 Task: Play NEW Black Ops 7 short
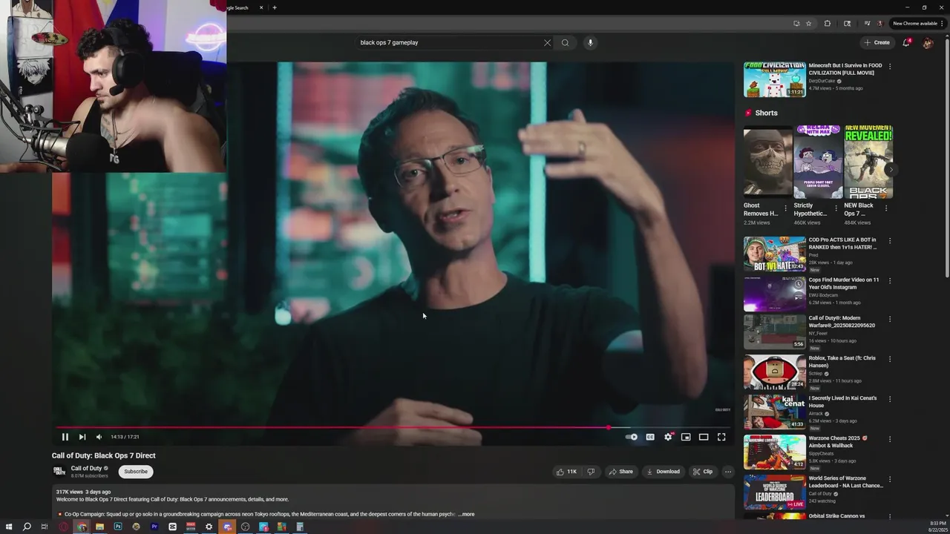pyautogui.click(x=868, y=162)
